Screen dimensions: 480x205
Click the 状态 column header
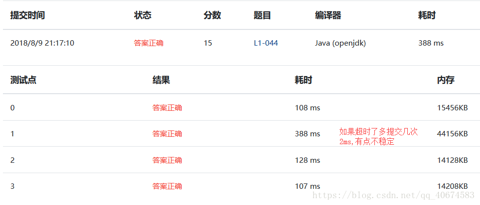(142, 15)
